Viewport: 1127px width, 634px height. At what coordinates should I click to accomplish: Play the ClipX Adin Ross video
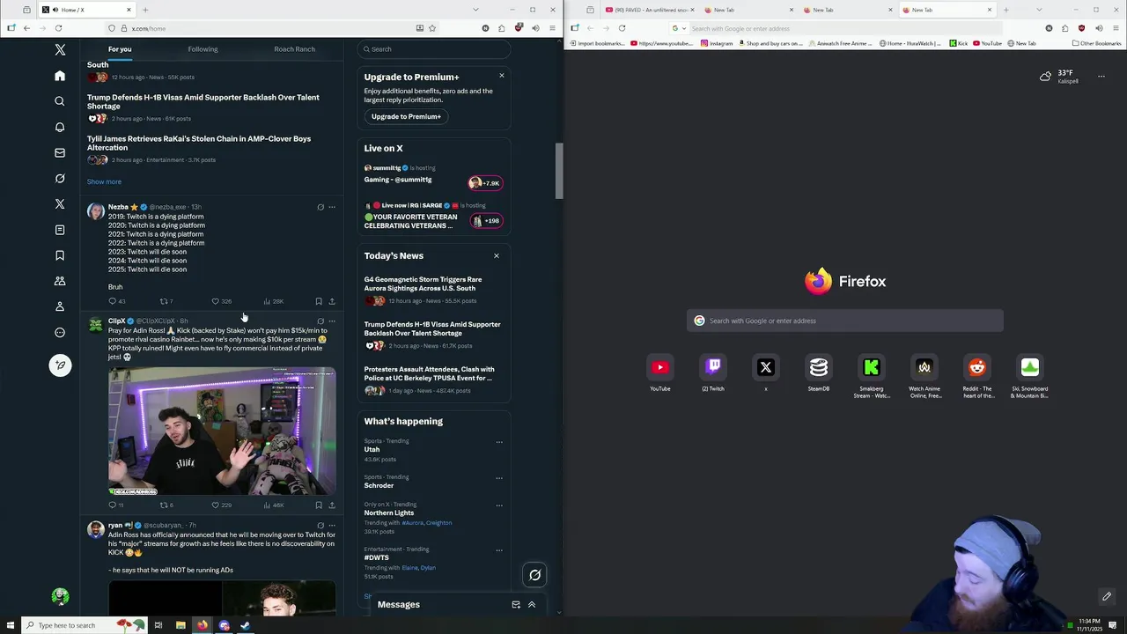click(x=222, y=431)
